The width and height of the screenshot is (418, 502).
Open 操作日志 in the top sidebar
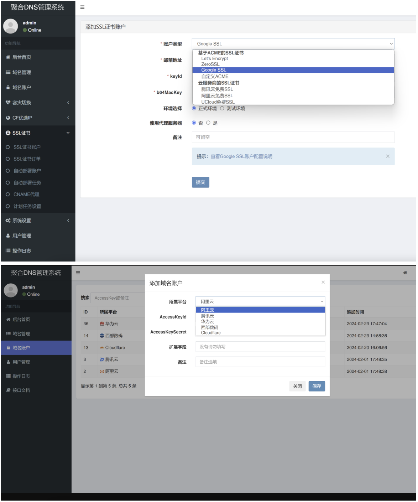pyautogui.click(x=38, y=251)
